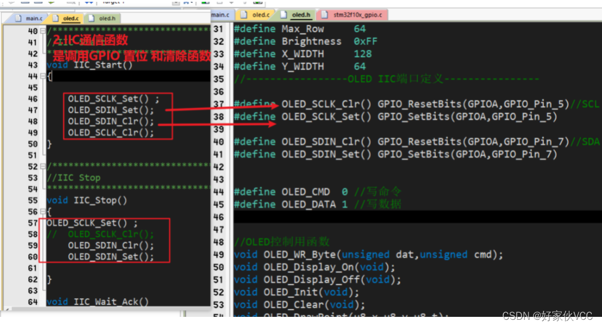The height and width of the screenshot is (327, 602).
Task: Click 'GPIO_ResetBits(GPIOA,GPIO_Pin_5)' call text
Action: 474,104
